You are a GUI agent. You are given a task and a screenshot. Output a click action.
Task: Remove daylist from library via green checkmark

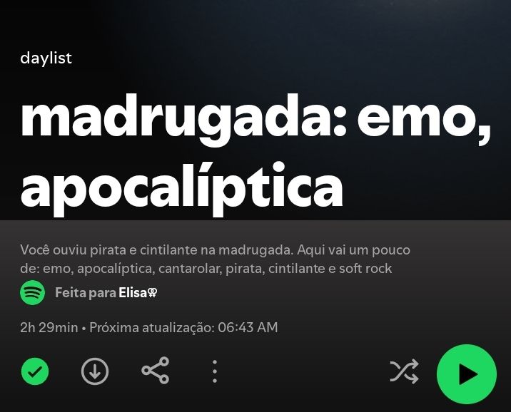pyautogui.click(x=35, y=371)
